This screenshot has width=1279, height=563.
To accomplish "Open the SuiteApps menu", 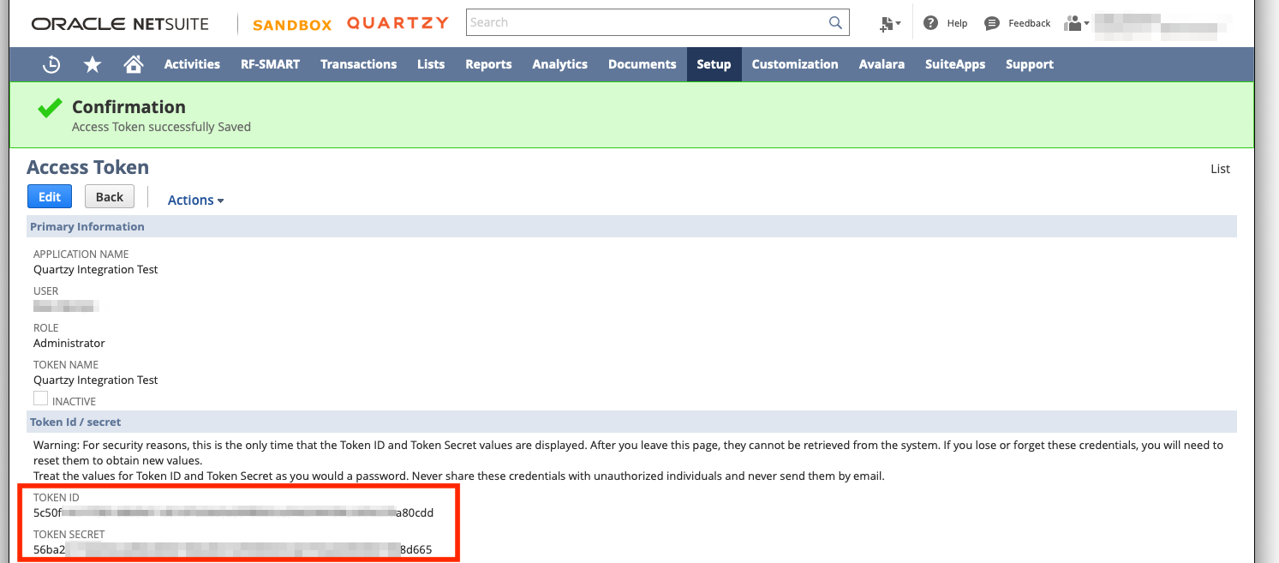I will point(955,64).
